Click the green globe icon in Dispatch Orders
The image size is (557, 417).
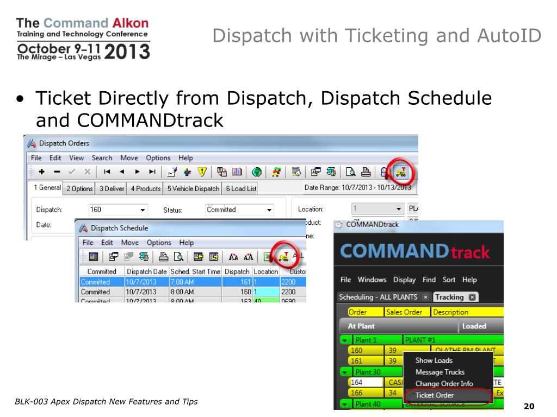[x=257, y=172]
